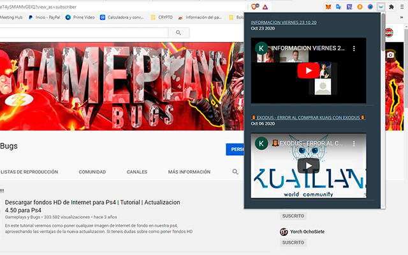Click Yorch OchoSiete channel name
Viewport: 408px width, 255px height.
point(307,231)
